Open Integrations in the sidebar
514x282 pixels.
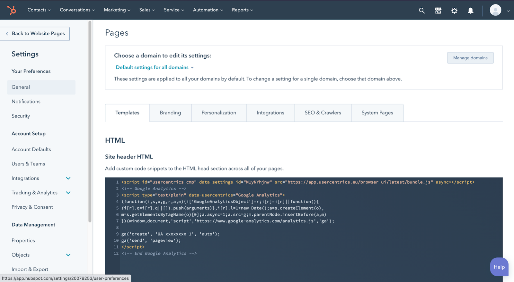click(x=25, y=178)
